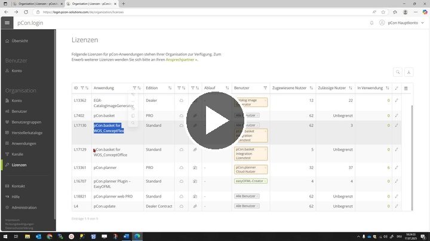Edit license L18821 with pencil icon
430x241 pixels.
click(397, 196)
